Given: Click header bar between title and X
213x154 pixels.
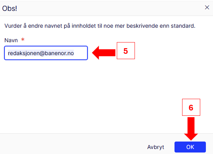Looking at the screenshot, I should (x=106, y=7).
